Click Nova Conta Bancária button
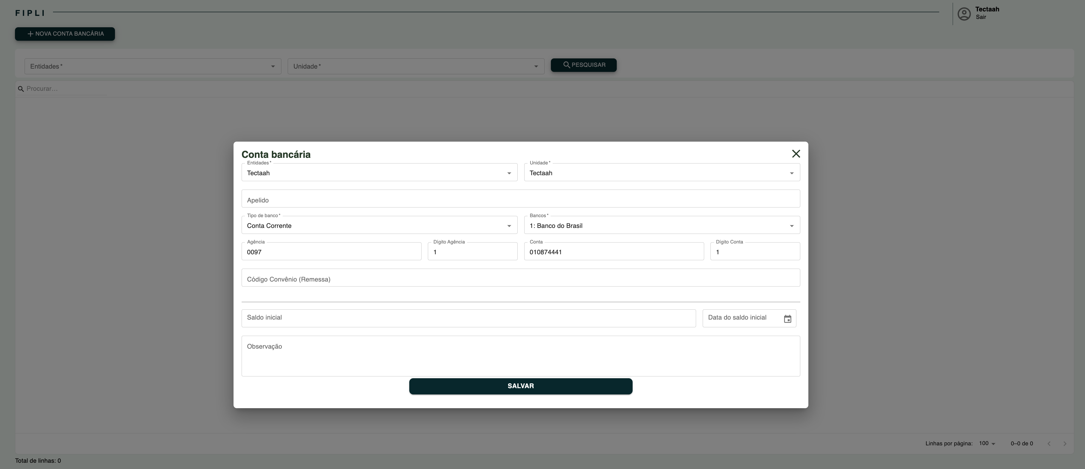Screen dimensions: 1085x469 coord(65,34)
